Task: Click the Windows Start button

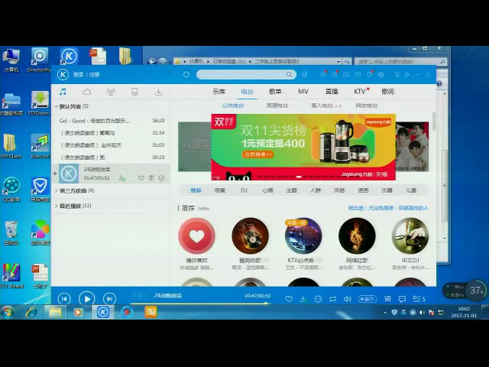Action: point(8,312)
